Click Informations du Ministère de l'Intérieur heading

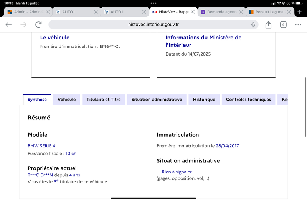pyautogui.click(x=203, y=41)
